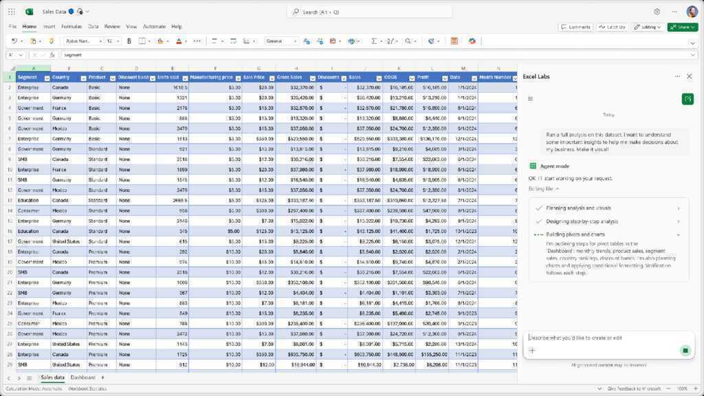The height and width of the screenshot is (396, 704).
Task: Open the font name dropdown
Action: click(83, 41)
